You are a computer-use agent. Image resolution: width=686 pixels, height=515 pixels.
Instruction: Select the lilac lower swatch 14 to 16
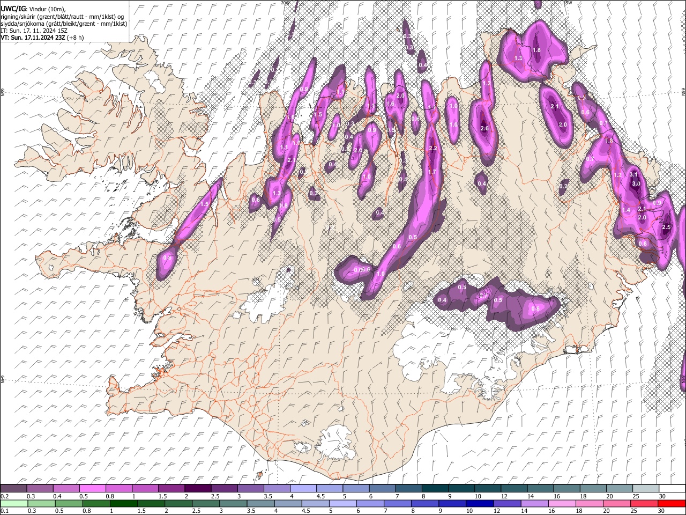coord(534,503)
